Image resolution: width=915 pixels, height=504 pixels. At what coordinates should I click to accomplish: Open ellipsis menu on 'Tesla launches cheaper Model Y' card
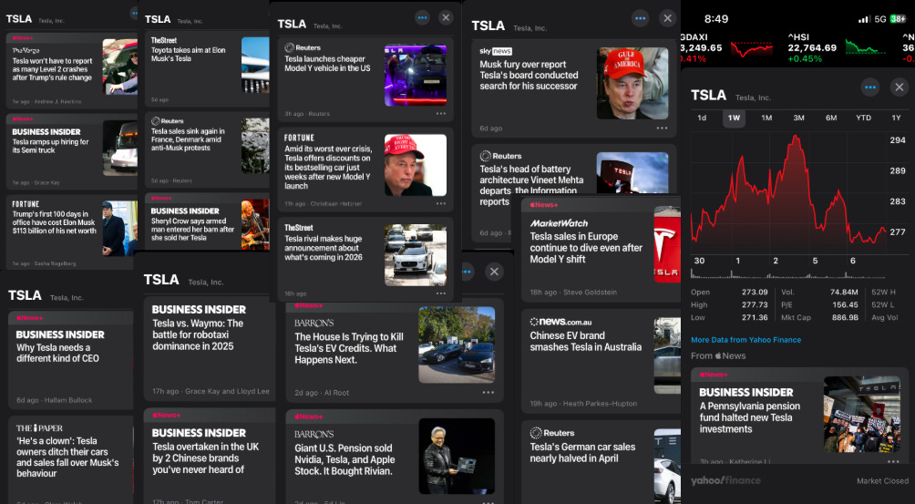click(440, 114)
